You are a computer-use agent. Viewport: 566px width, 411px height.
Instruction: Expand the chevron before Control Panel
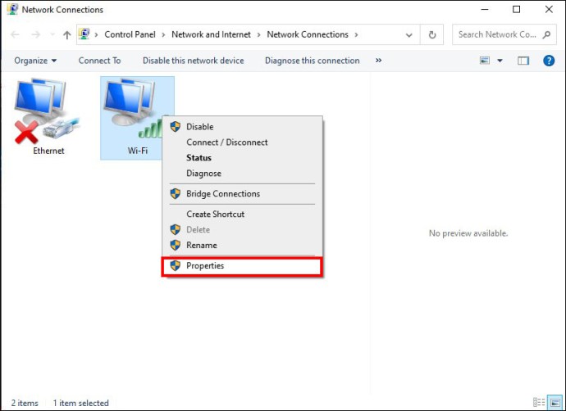coord(96,34)
